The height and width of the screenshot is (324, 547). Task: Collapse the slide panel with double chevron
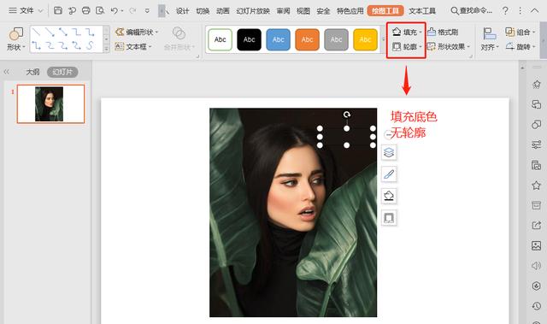coord(7,72)
